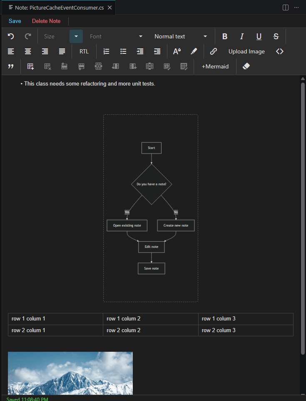Click the 'row 1 colum 1' cell
This screenshot has width=306, height=401.
(55, 319)
